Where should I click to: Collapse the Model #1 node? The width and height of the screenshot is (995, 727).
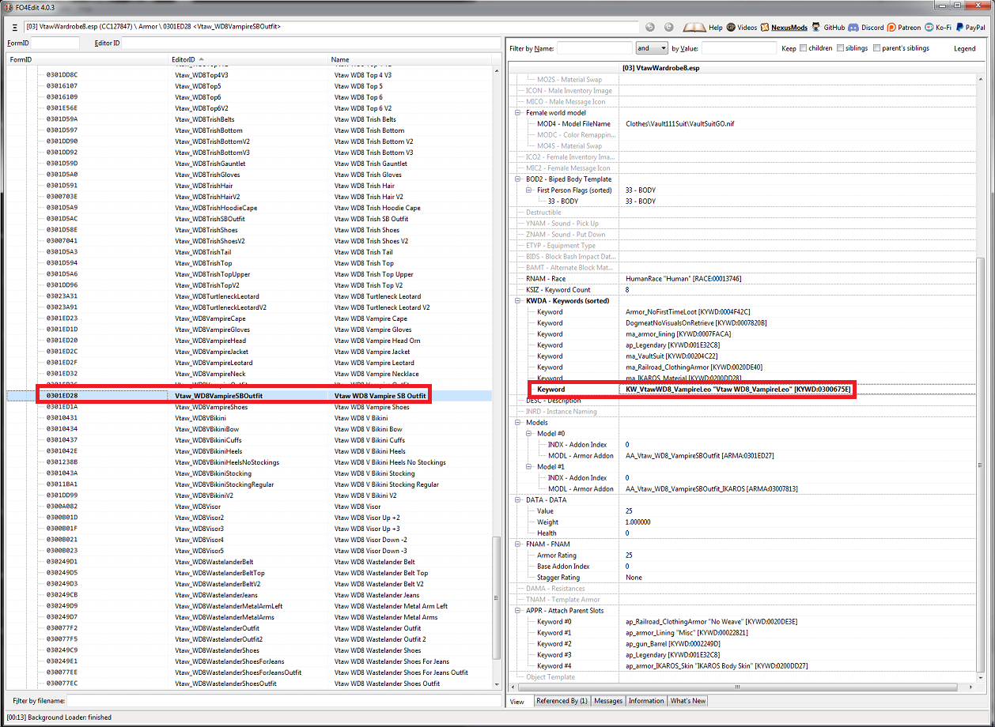coord(531,467)
